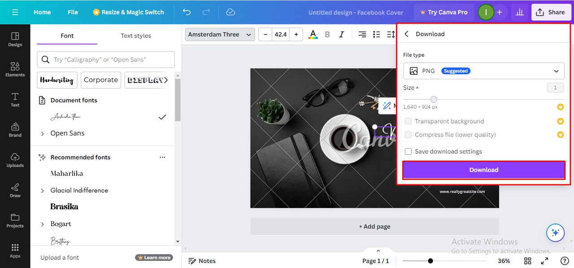This screenshot has height=268, width=574.
Task: Change the text alignment
Action: (362, 34)
